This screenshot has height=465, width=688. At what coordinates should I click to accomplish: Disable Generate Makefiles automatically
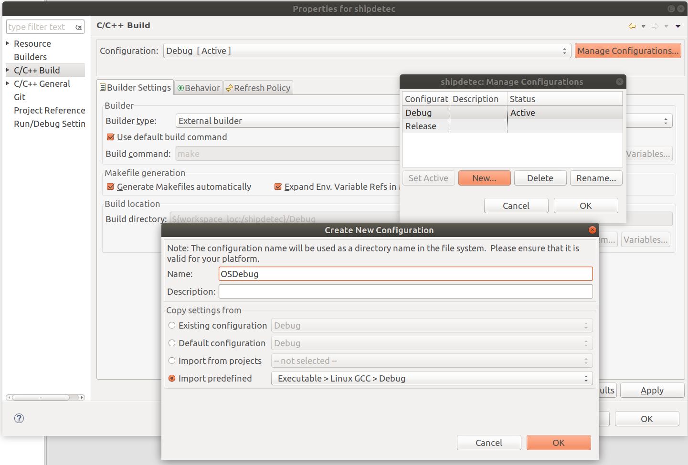point(110,186)
